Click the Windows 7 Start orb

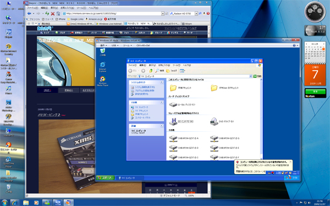(4, 202)
